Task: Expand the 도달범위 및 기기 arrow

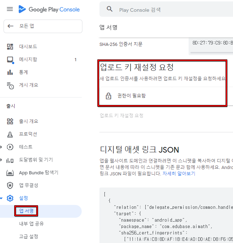Action: point(1,160)
